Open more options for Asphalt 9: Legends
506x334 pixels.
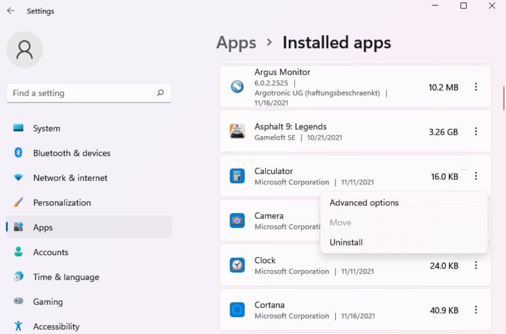pos(476,131)
